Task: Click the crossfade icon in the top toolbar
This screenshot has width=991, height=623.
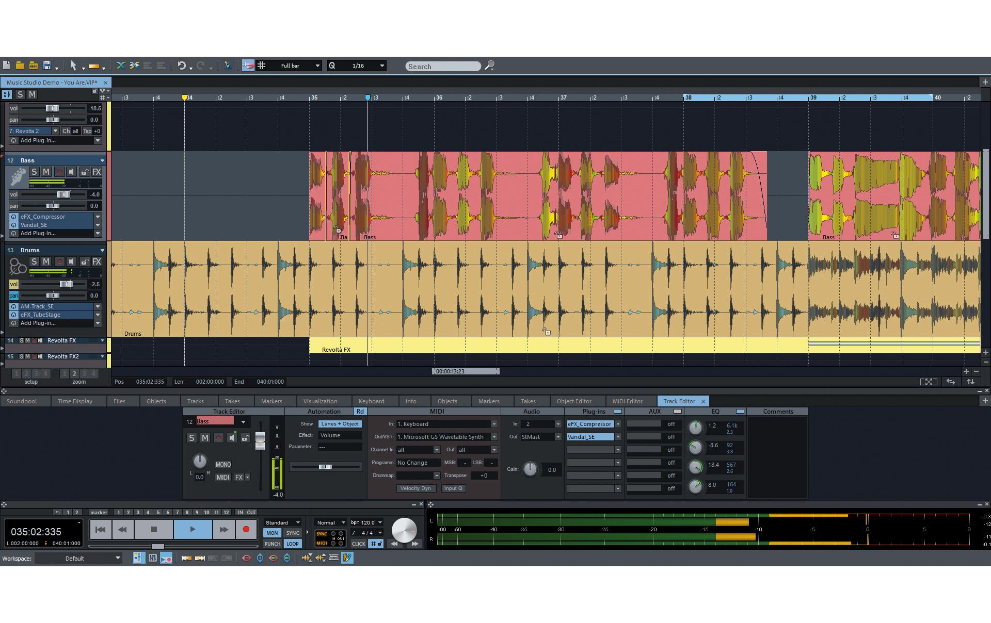Action: 121,65
